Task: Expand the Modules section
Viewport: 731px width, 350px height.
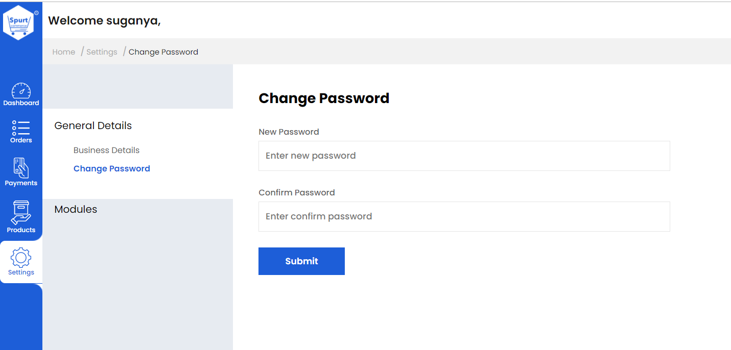Action: coord(76,209)
